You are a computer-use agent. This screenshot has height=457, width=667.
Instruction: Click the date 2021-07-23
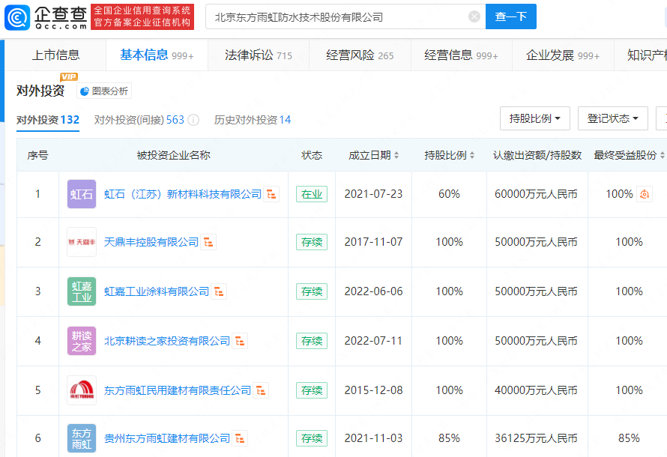[x=373, y=194]
